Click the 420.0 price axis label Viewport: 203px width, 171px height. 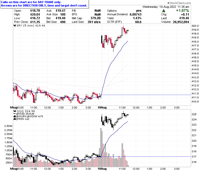(195, 26)
